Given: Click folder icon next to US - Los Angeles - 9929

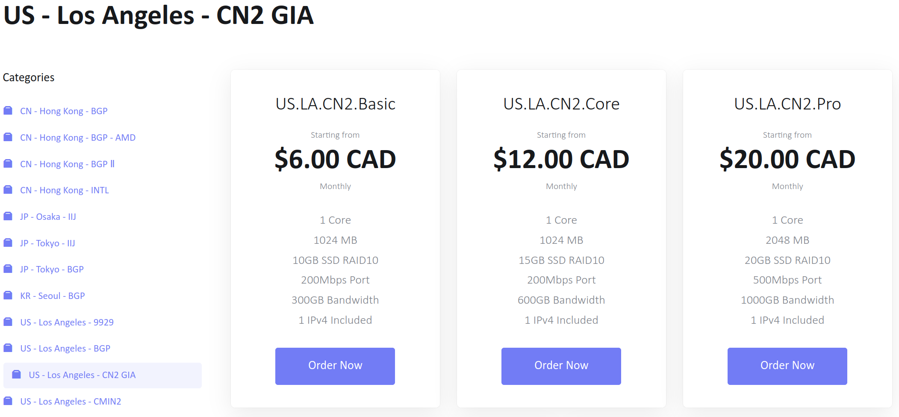Looking at the screenshot, I should 8,322.
